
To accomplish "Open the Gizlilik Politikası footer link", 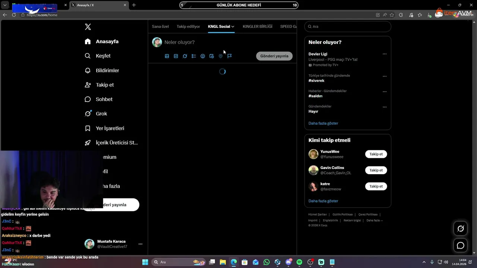I will tap(342, 214).
